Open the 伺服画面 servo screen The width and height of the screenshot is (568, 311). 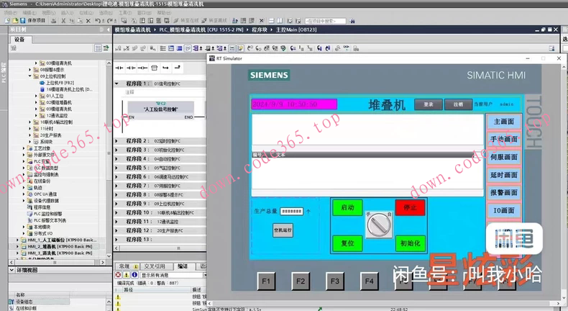coord(504,157)
